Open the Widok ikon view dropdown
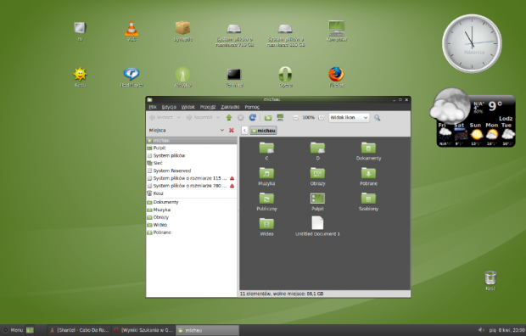Viewport: 526px width, 336px height. point(349,117)
